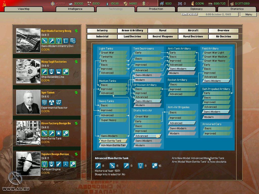This screenshot has height=194, width=259.
Task: Click Igor Tamm's portrait thumbnail
Action: click(x=28, y=102)
